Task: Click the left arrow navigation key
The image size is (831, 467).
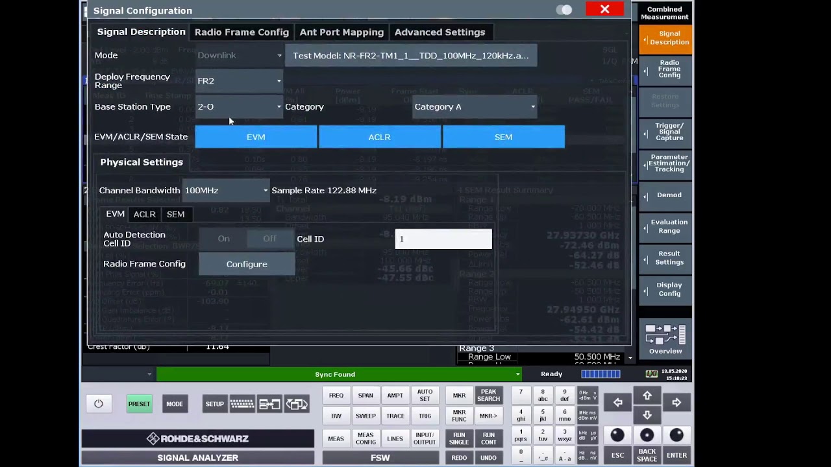Action: point(617,403)
